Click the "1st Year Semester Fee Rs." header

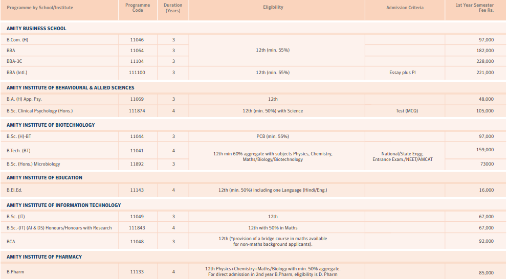(475, 8)
